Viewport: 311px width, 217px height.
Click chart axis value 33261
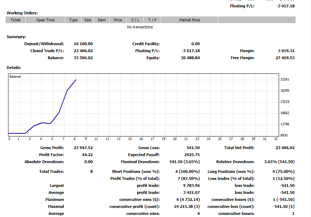coord(285,79)
